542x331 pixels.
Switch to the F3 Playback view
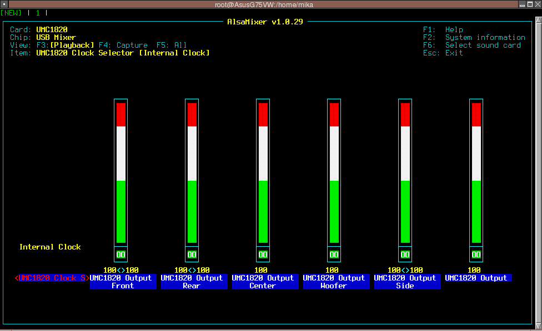point(66,45)
